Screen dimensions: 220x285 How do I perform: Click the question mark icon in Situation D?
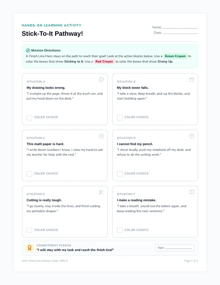[x=192, y=136]
